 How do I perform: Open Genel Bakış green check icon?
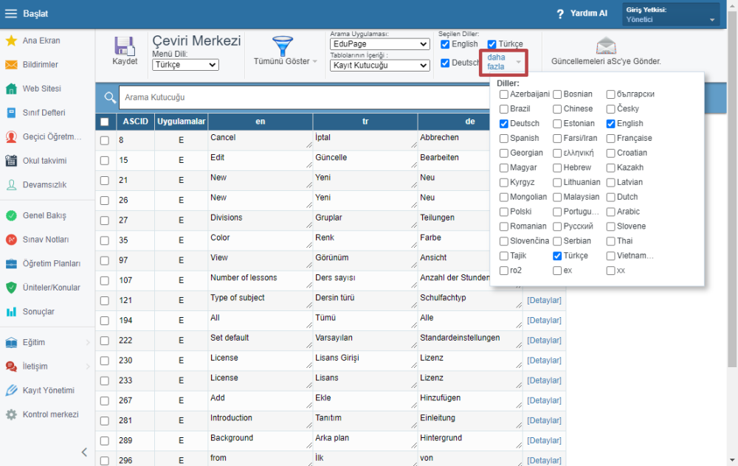pyautogui.click(x=11, y=215)
